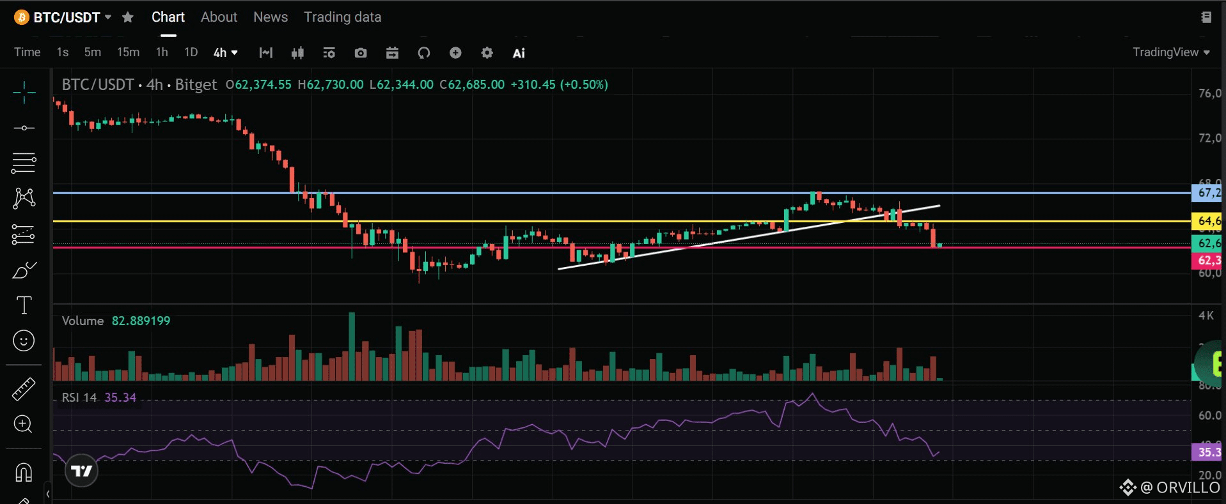Toggle the magnet snap mode
The height and width of the screenshot is (504, 1226).
(24, 473)
